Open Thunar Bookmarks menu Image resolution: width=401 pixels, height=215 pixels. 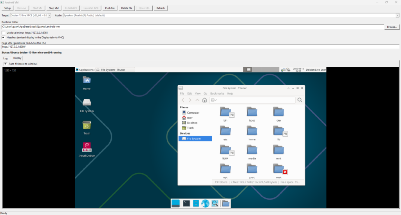click(217, 93)
